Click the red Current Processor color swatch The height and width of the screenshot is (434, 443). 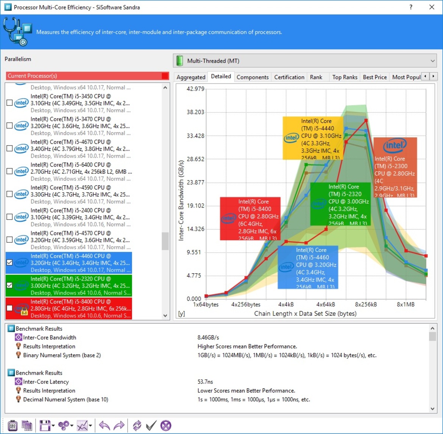[165, 76]
